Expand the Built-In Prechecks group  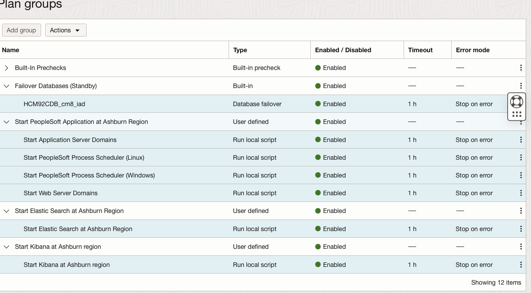(x=6, y=68)
